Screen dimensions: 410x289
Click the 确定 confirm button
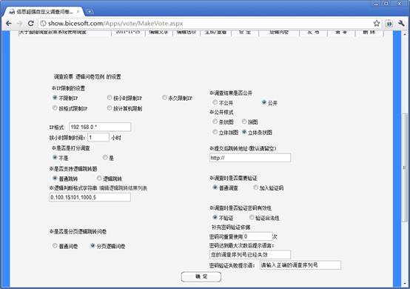tap(201, 276)
